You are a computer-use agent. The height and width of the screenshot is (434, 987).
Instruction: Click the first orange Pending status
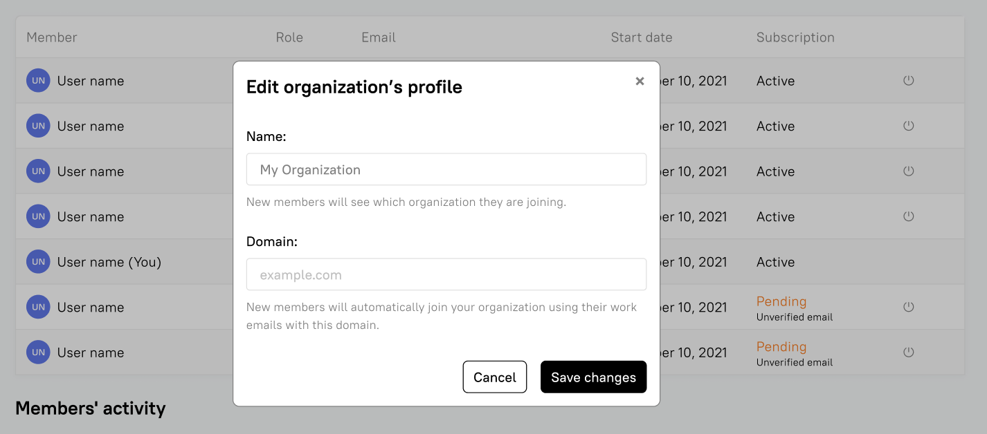[x=781, y=301]
